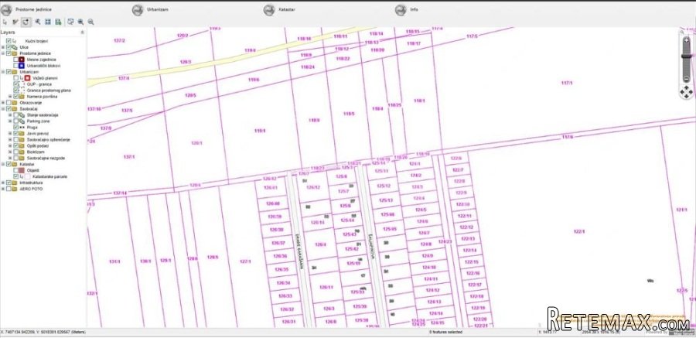Collapse the Saobraćaj layer group
696x338 pixels.
pyautogui.click(x=3, y=109)
